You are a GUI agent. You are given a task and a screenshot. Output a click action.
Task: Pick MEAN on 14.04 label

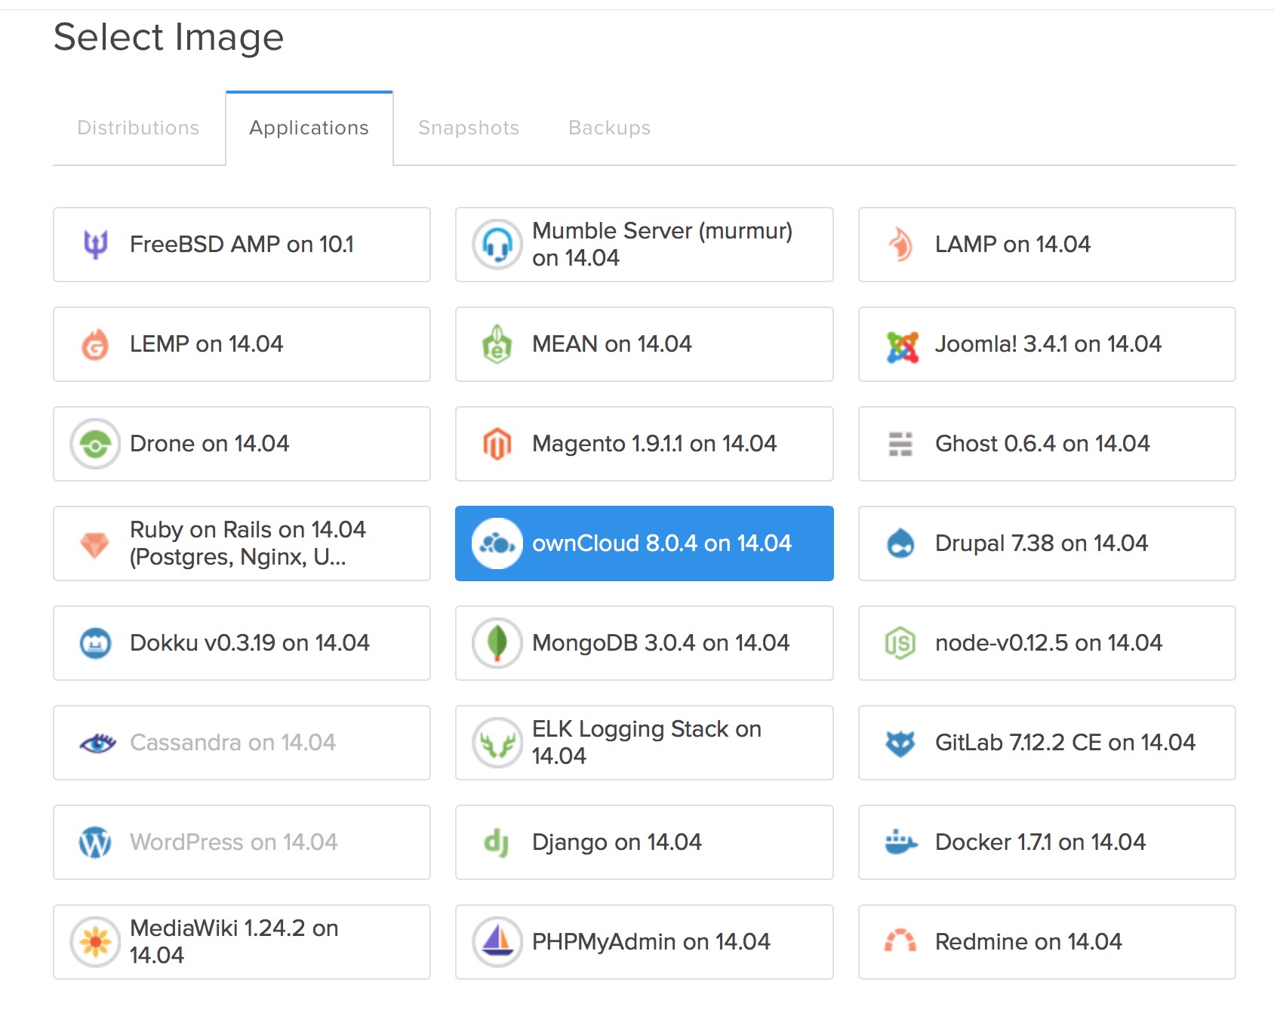pos(612,344)
